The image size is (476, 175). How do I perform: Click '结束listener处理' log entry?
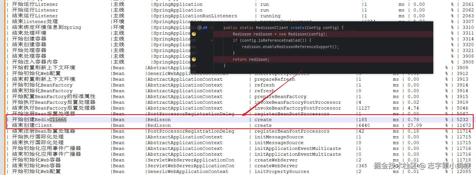(x=35, y=21)
